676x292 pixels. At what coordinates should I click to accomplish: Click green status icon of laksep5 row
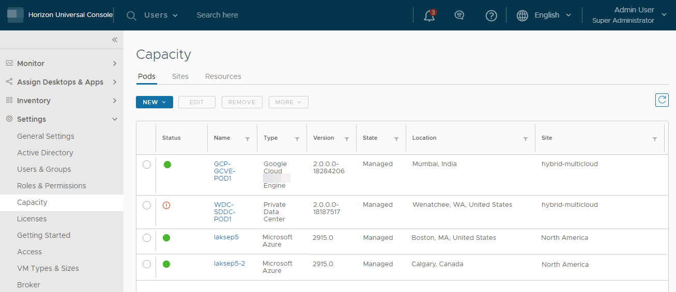coord(166,238)
